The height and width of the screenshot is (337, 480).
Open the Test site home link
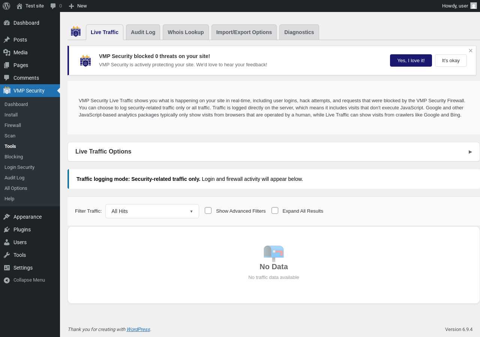click(30, 6)
